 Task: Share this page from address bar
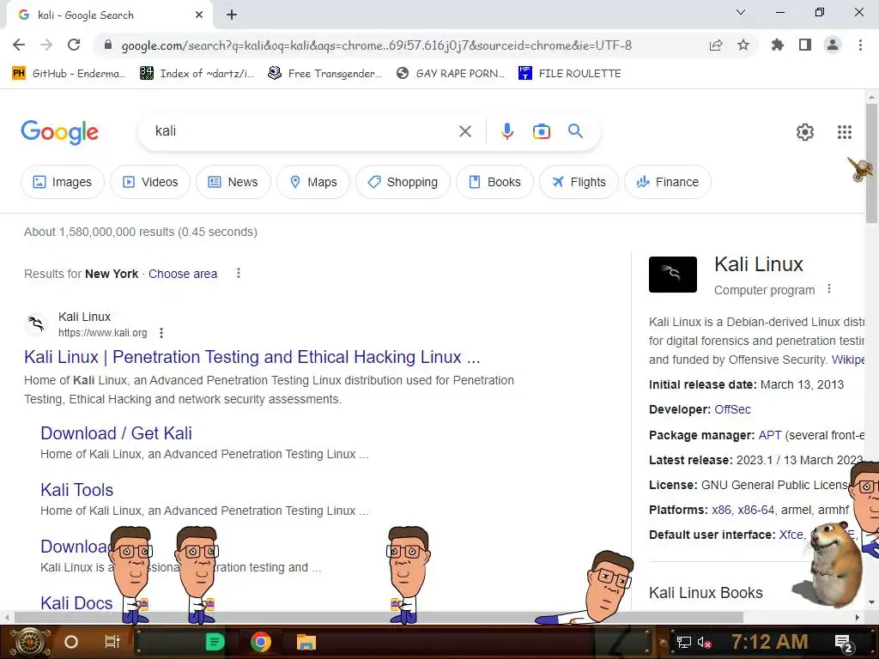716,45
